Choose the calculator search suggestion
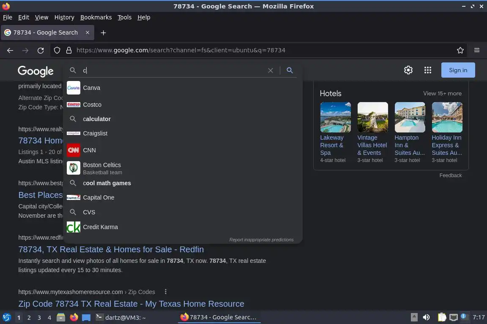This screenshot has height=324, width=487. pyautogui.click(x=183, y=119)
